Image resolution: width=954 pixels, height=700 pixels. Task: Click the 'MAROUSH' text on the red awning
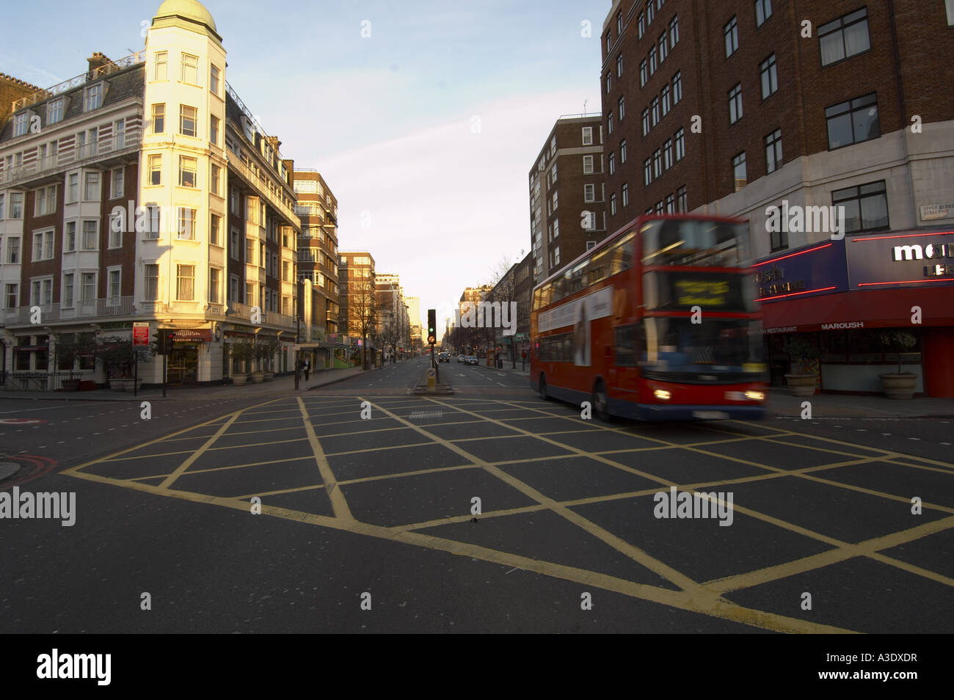[841, 325]
